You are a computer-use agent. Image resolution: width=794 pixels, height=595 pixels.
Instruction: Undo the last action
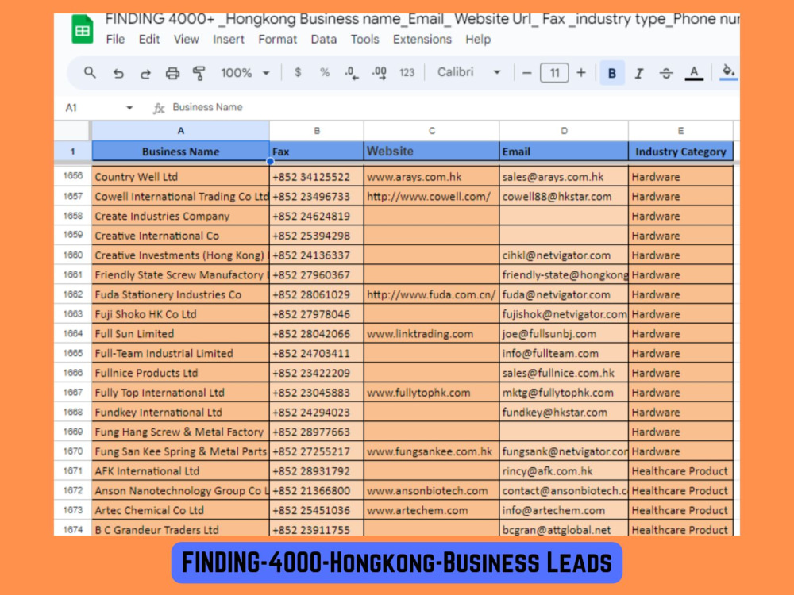click(118, 73)
